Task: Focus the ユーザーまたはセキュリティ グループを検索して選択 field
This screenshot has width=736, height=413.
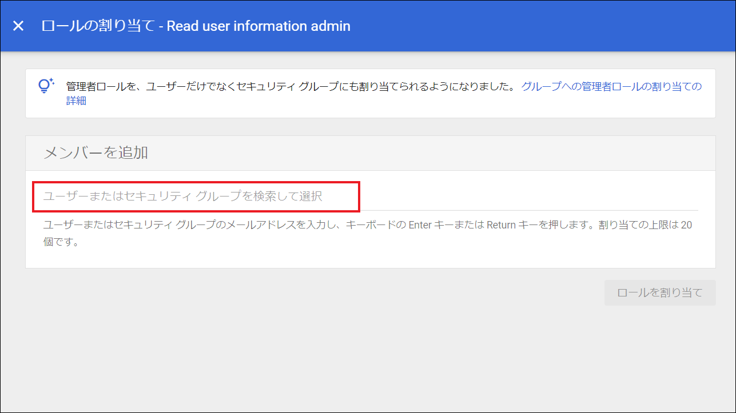Action: point(196,197)
